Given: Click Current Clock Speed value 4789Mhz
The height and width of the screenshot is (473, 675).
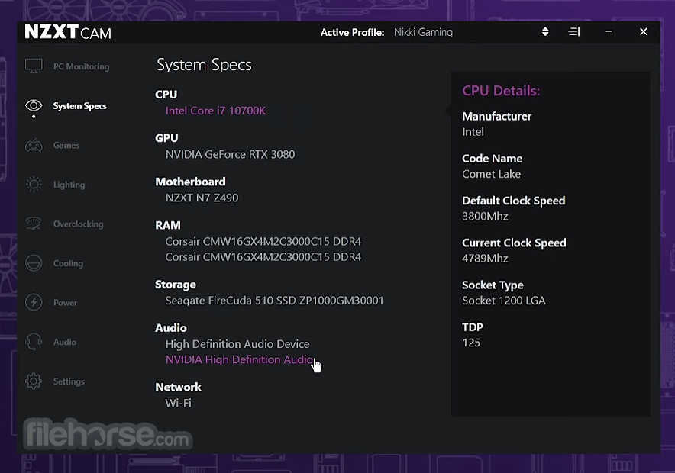Looking at the screenshot, I should point(485,259).
